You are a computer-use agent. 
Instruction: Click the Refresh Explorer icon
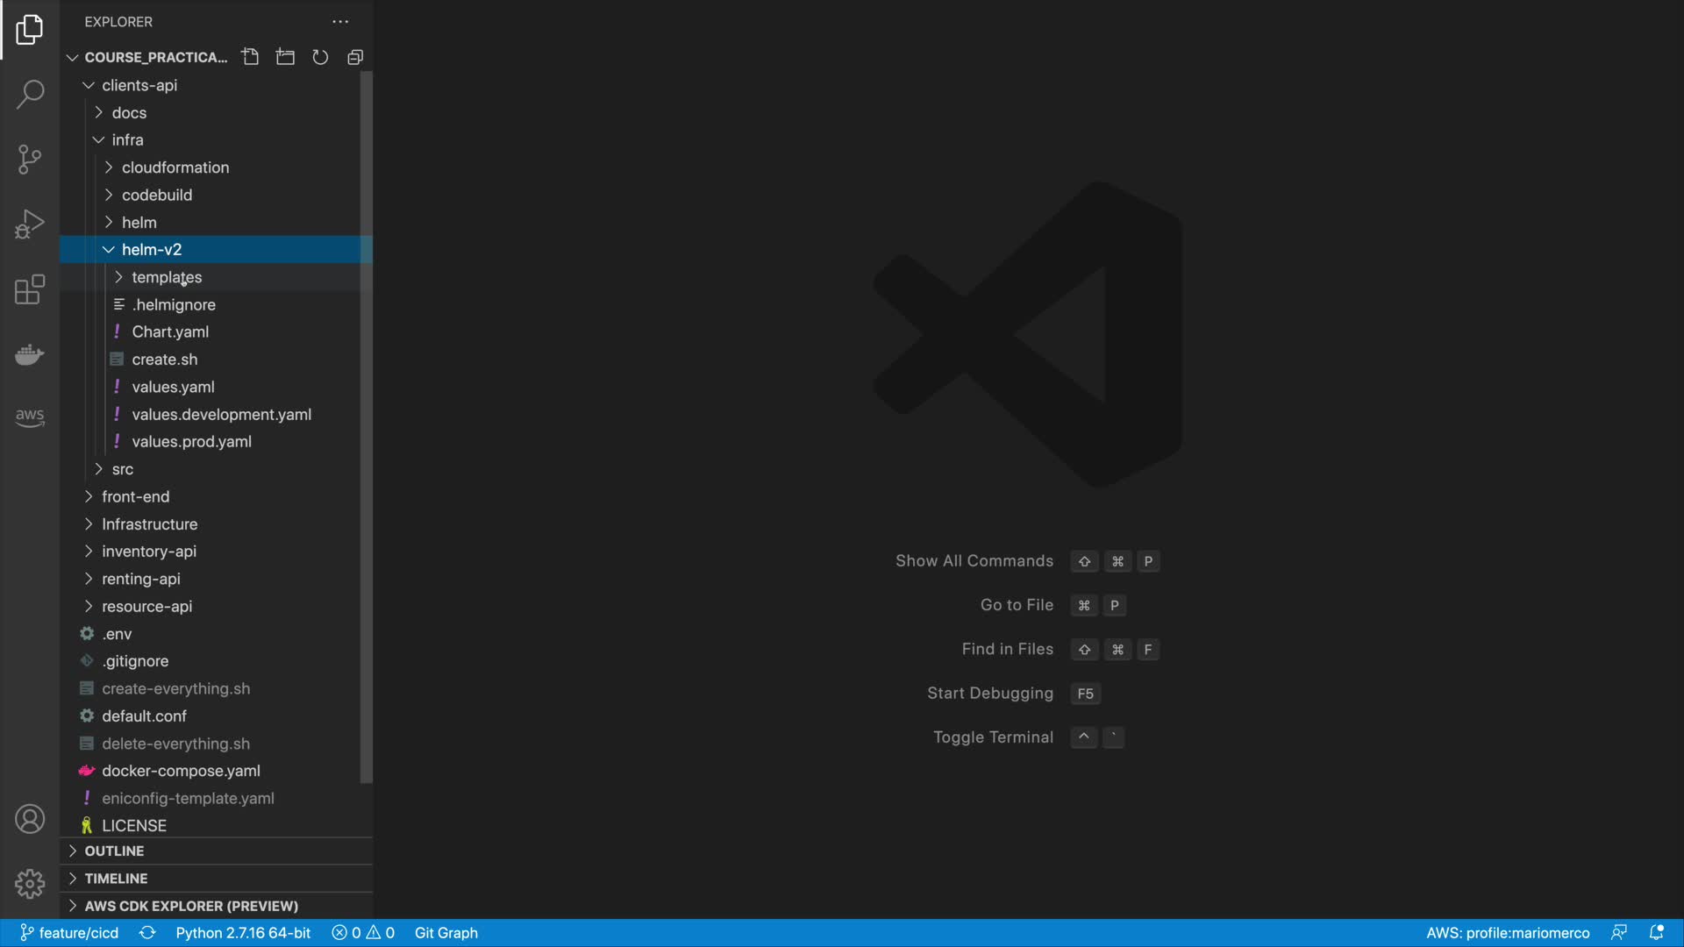pyautogui.click(x=320, y=57)
